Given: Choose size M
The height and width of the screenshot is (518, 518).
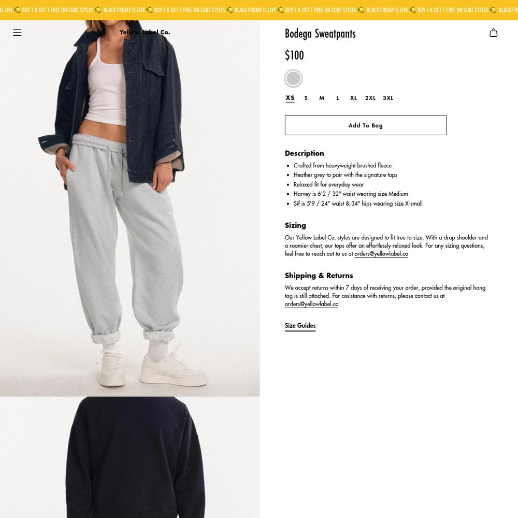Looking at the screenshot, I should pos(322,98).
